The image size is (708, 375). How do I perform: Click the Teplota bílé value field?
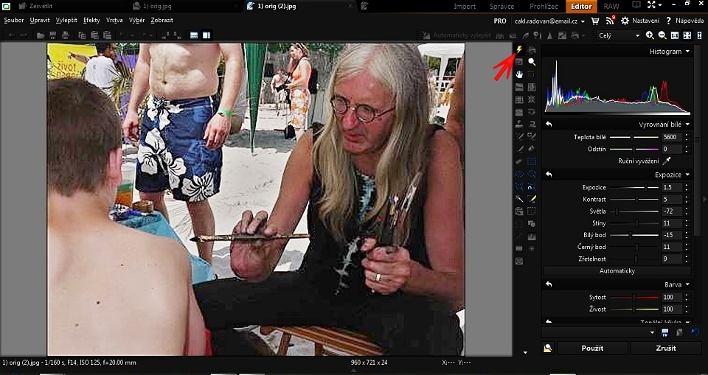point(670,137)
